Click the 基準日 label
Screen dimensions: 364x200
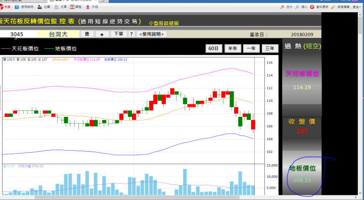click(x=259, y=35)
